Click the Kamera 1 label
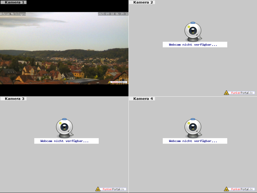257x193 pixels. click(x=14, y=2)
